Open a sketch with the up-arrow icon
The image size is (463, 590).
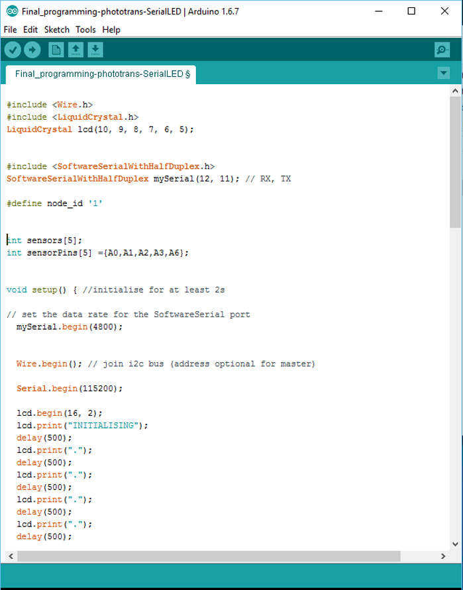click(x=76, y=50)
